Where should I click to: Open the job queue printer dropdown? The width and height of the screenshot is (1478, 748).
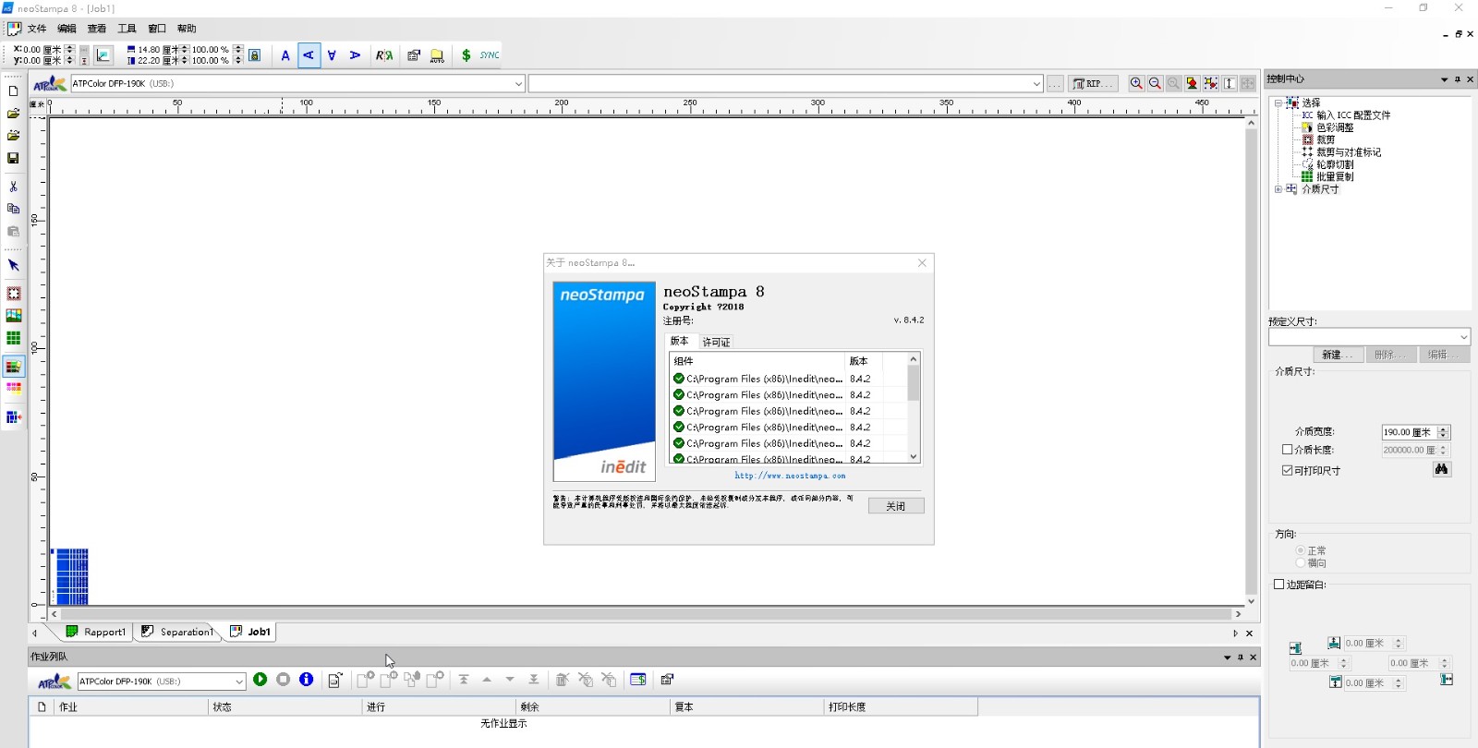(238, 682)
